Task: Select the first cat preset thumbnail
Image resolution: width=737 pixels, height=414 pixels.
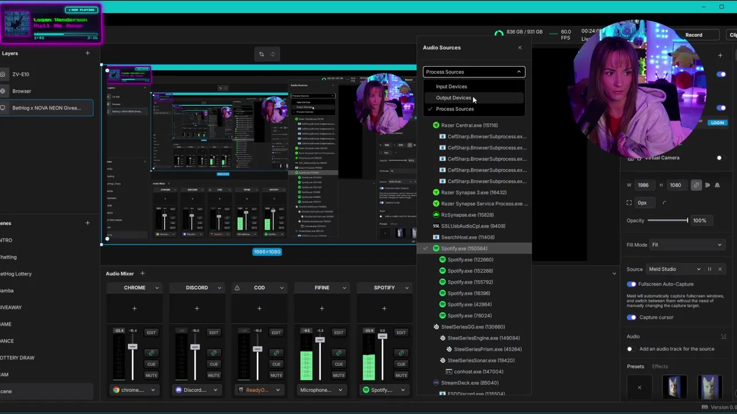Action: 674,388
